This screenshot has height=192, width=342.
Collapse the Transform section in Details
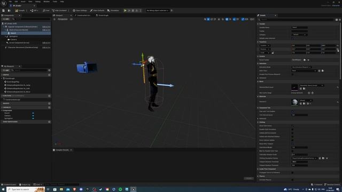click(258, 42)
